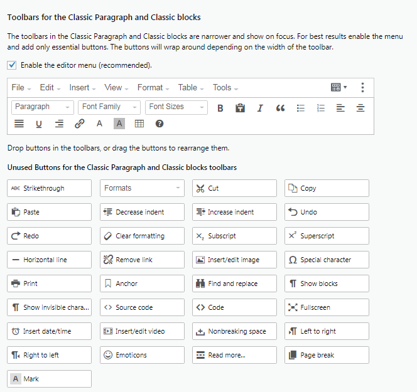Viewport: 417px width, 392px height.
Task: Open the Font Sizes dropdown
Action: [x=176, y=107]
